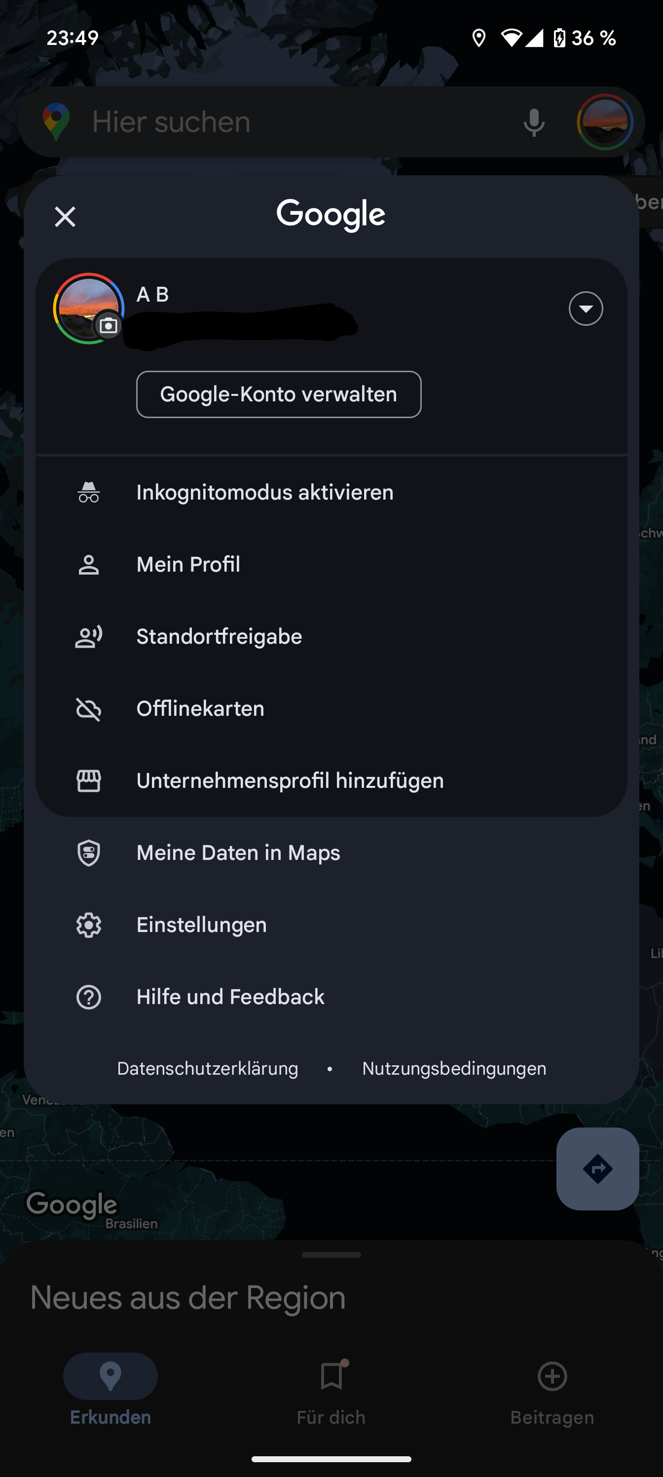Image resolution: width=663 pixels, height=1477 pixels.
Task: Open Einstellungen gear icon
Action: (89, 925)
